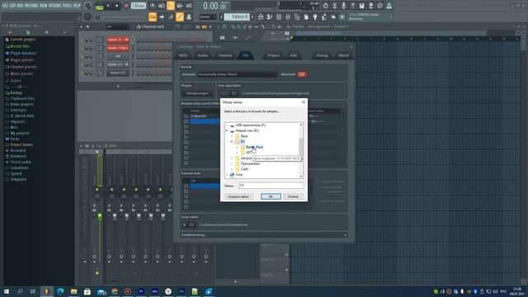The width and height of the screenshot is (528, 297).
Task: Expand the Bass folder arrow
Action: (x=232, y=136)
